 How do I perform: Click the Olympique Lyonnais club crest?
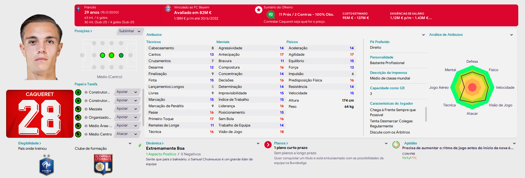click(x=103, y=165)
